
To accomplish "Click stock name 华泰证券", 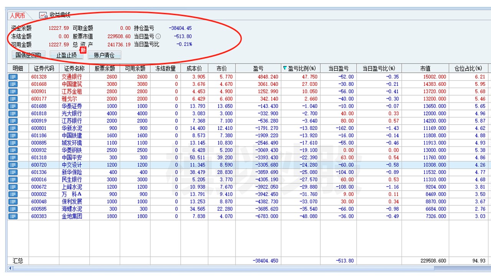I will (x=72, y=106).
